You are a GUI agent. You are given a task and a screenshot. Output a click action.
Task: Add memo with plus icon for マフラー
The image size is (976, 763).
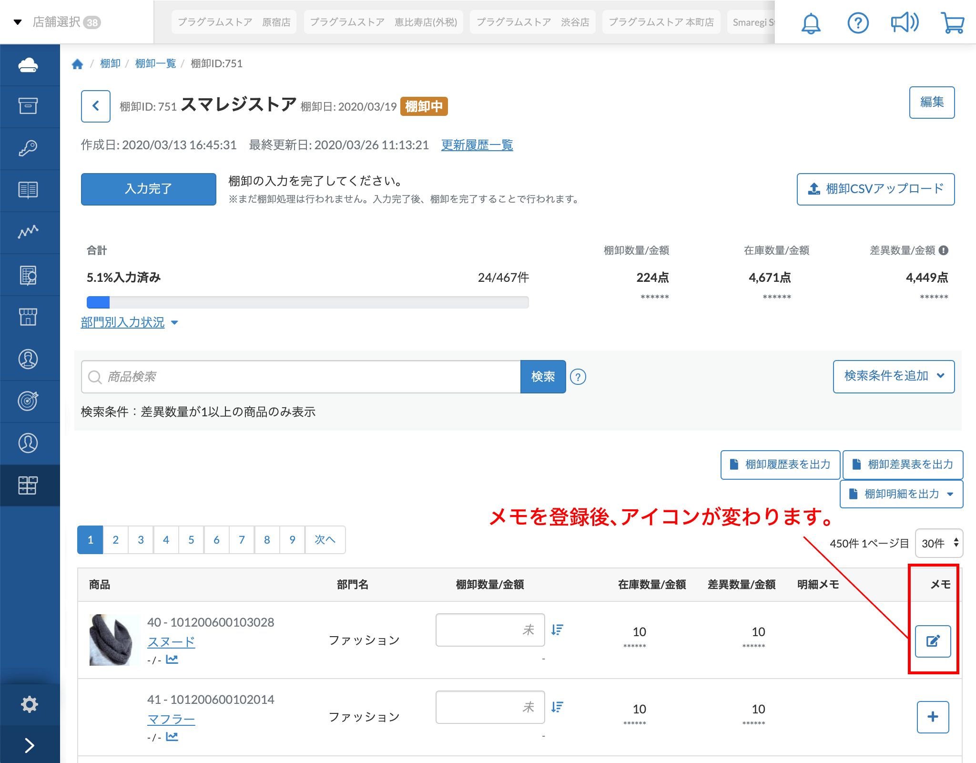[x=933, y=717]
